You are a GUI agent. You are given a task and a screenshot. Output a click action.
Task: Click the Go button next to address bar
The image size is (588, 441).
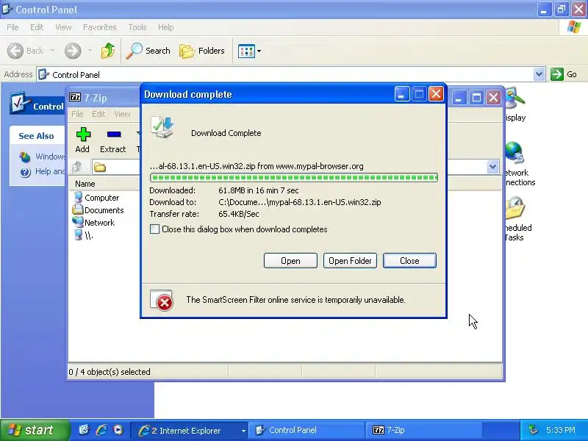pyautogui.click(x=564, y=74)
